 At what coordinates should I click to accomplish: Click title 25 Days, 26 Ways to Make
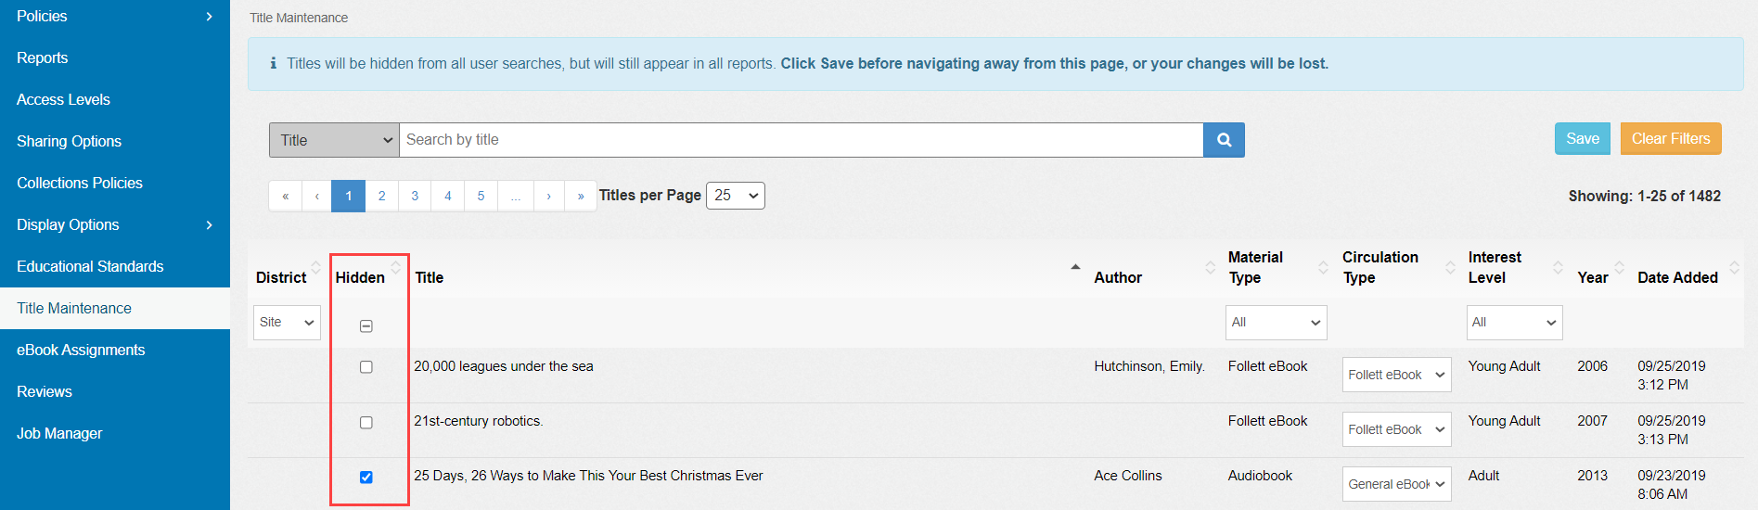pyautogui.click(x=588, y=476)
